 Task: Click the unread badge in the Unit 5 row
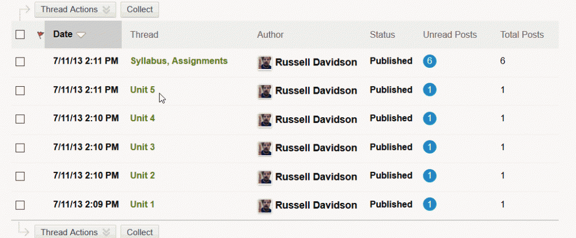[429, 90]
